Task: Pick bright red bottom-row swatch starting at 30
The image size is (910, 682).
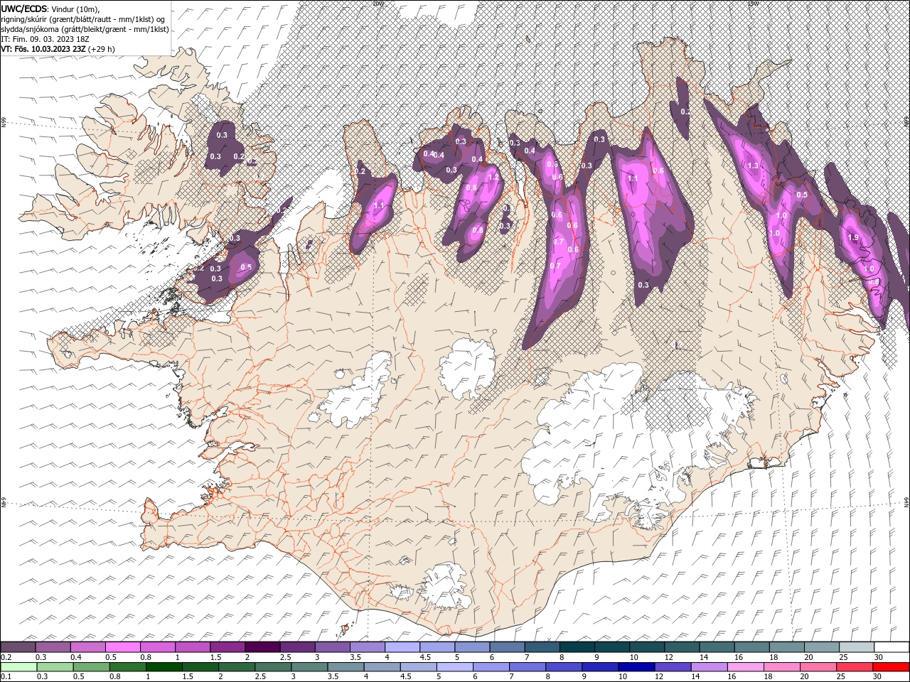Action: click(891, 667)
